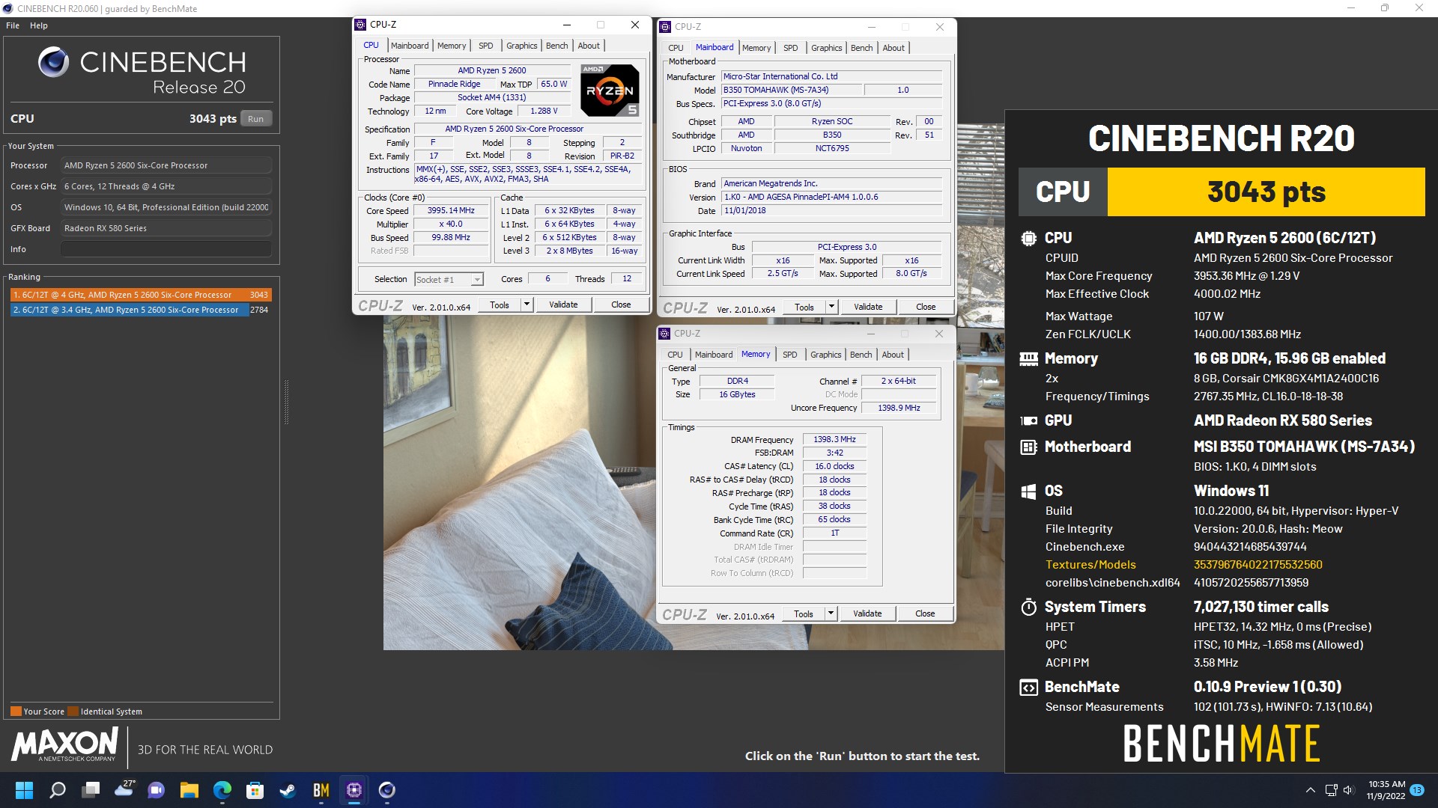The width and height of the screenshot is (1438, 808).
Task: Click the panel splitter grip handle
Action: (286, 403)
